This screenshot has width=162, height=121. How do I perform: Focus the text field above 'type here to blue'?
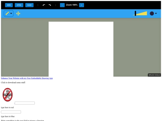click(x=11, y=112)
